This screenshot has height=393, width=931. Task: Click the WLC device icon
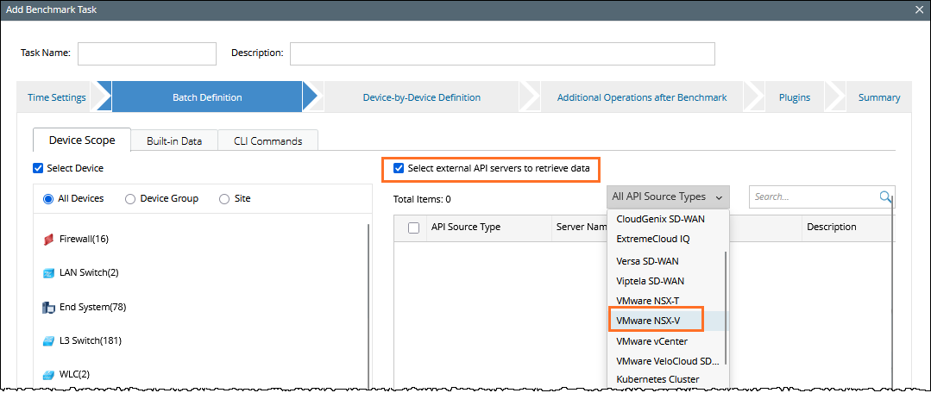[x=48, y=375]
